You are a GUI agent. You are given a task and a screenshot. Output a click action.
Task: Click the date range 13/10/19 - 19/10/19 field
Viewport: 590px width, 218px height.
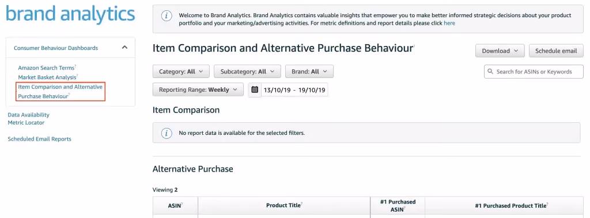coord(294,90)
